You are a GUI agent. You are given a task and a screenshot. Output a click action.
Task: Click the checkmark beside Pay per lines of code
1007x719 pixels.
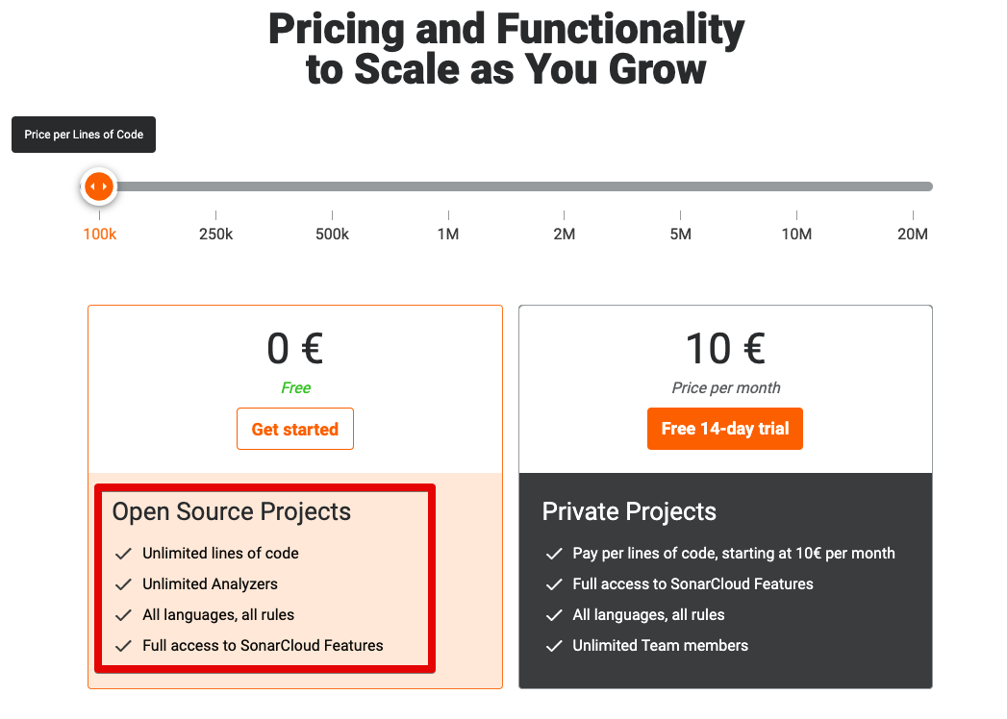point(554,554)
